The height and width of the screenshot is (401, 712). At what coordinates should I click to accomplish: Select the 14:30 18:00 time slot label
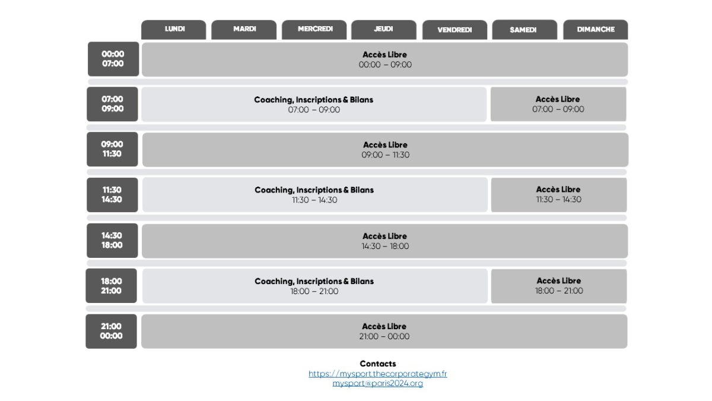click(x=112, y=240)
